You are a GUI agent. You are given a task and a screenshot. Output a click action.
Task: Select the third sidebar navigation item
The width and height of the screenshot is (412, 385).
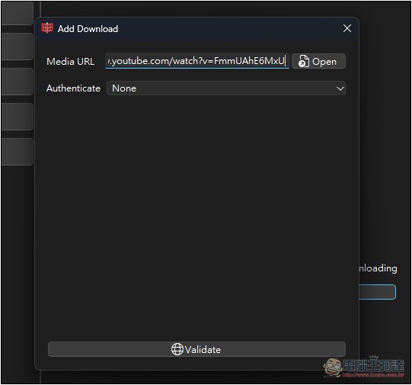[17, 82]
